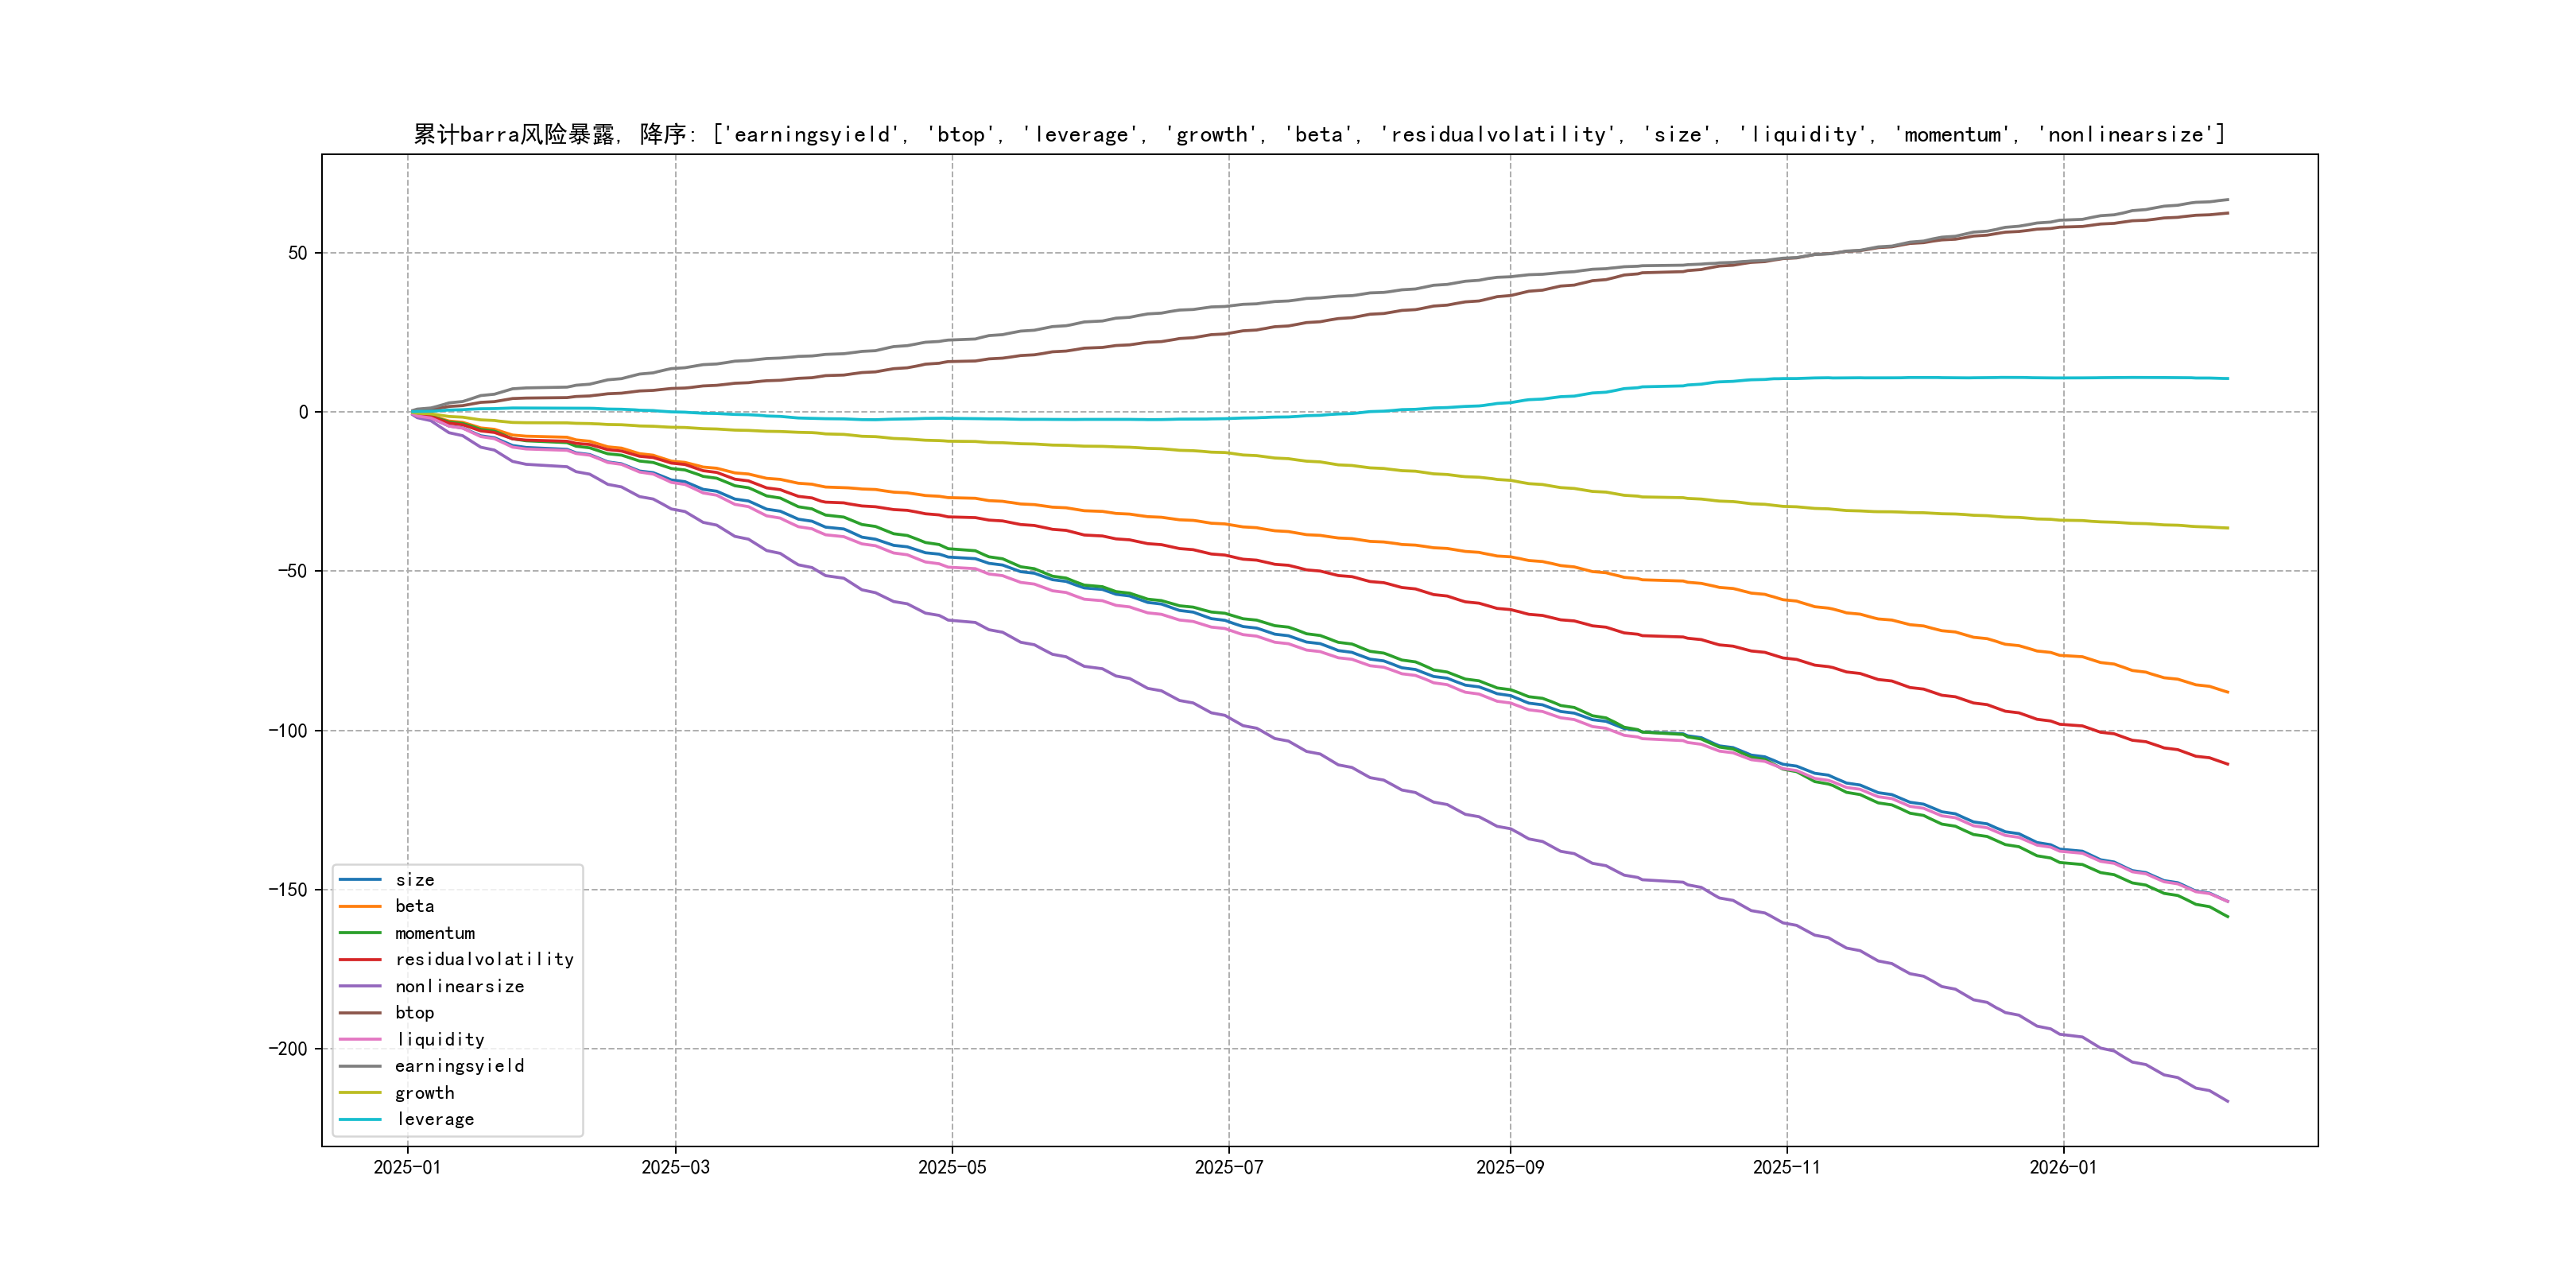The image size is (2576, 1288).
Task: Click the pink liquidity legend swatch
Action: tap(360, 1040)
